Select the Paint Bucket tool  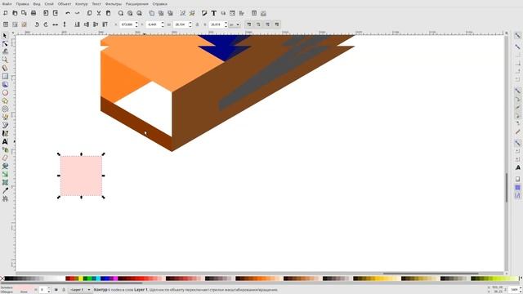pyautogui.click(x=5, y=166)
